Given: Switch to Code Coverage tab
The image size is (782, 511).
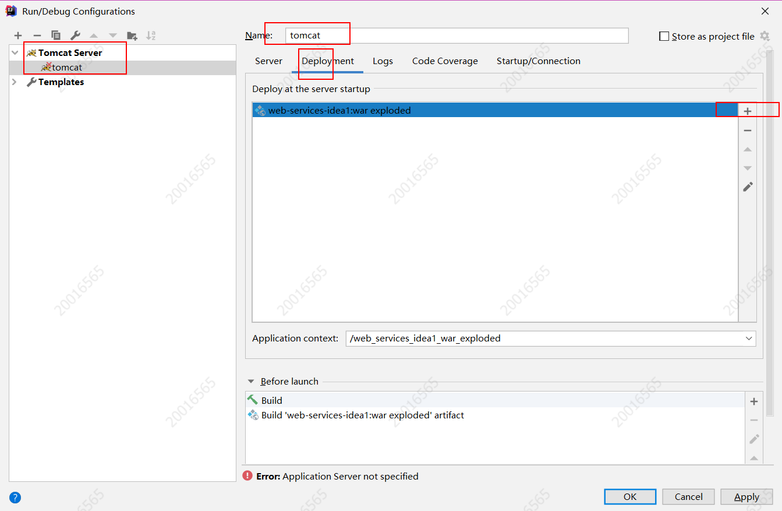Looking at the screenshot, I should pos(445,61).
